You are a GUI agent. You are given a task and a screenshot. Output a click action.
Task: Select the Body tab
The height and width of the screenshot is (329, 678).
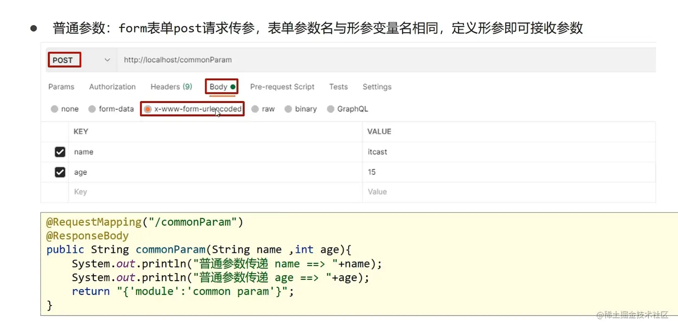(222, 87)
